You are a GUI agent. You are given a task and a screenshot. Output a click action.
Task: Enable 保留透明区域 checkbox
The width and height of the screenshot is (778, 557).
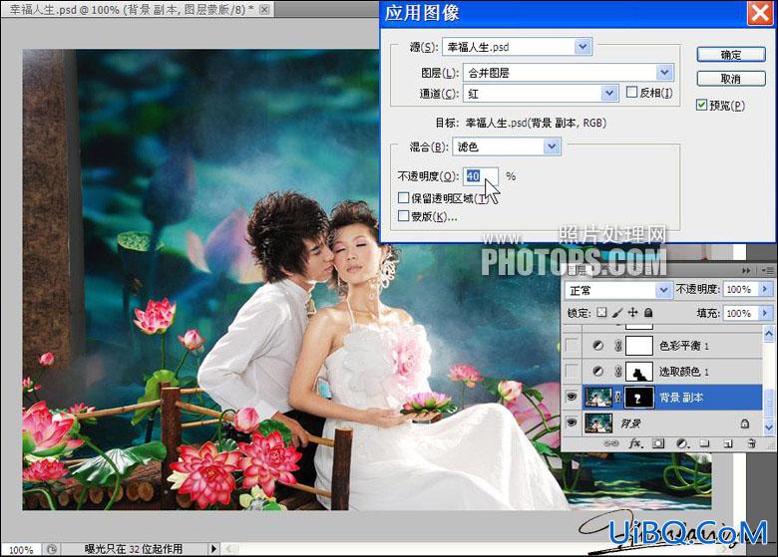click(x=403, y=197)
